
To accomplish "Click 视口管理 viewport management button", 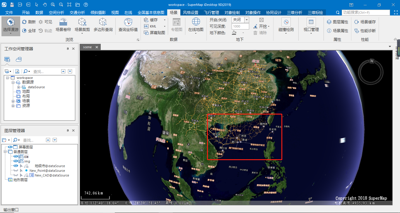I will 311,26.
